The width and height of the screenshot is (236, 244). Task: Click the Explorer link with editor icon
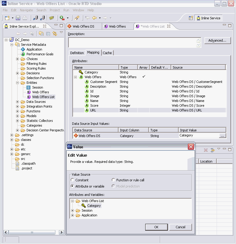click(x=55, y=34)
